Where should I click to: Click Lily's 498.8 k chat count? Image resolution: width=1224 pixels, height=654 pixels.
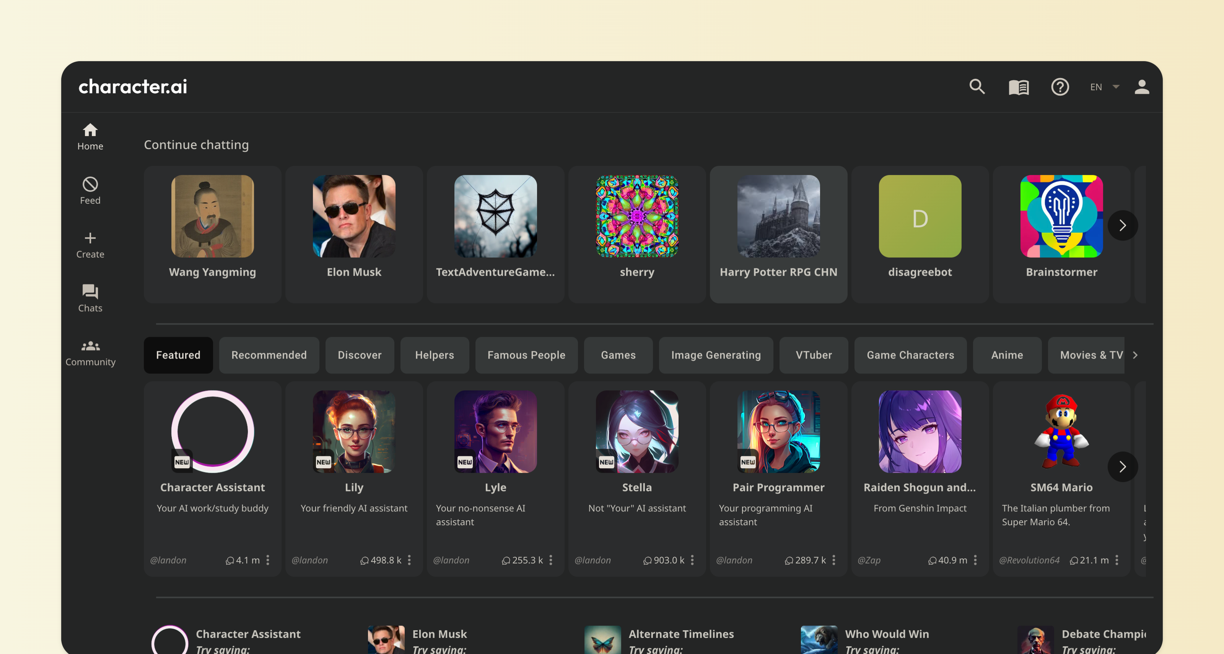(381, 560)
